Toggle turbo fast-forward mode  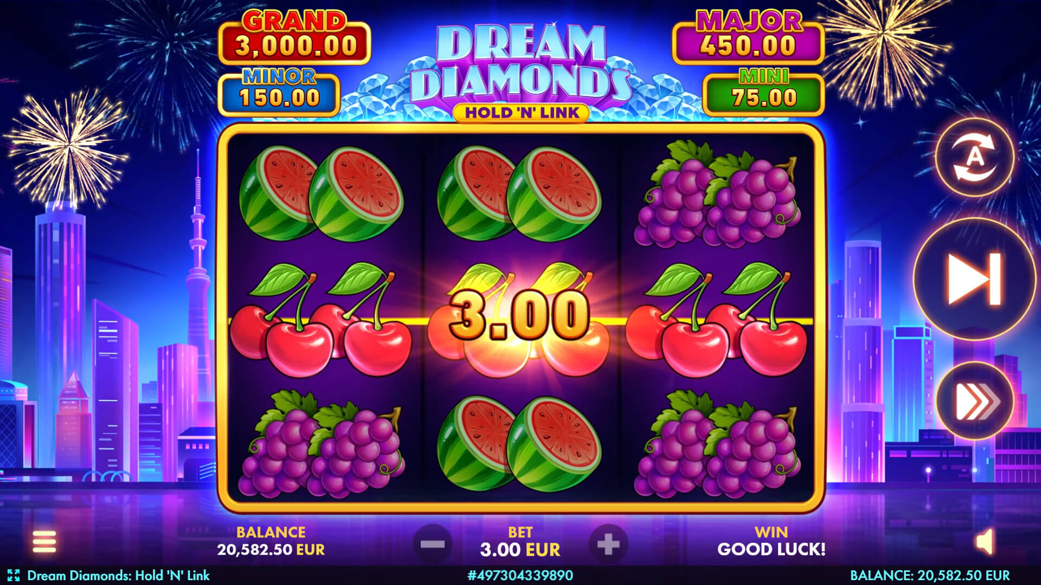[x=975, y=401]
